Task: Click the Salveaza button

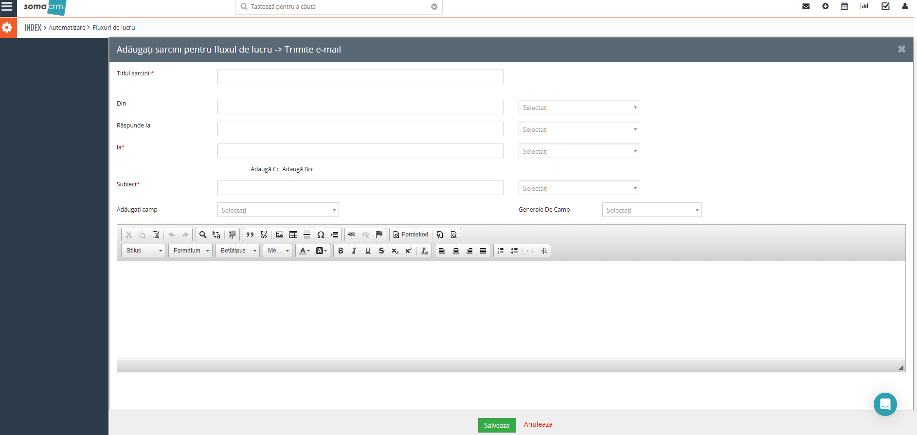Action: [x=497, y=425]
